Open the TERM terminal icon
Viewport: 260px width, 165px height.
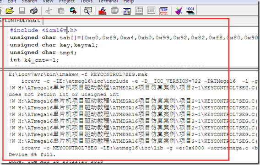tap(163, 11)
